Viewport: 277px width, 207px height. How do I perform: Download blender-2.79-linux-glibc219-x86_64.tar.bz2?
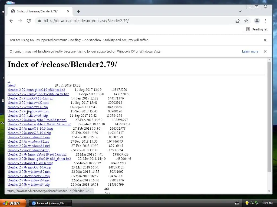tap(38, 94)
